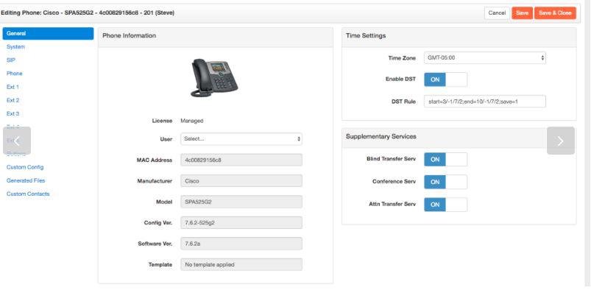Click the Managed license text

192,121
